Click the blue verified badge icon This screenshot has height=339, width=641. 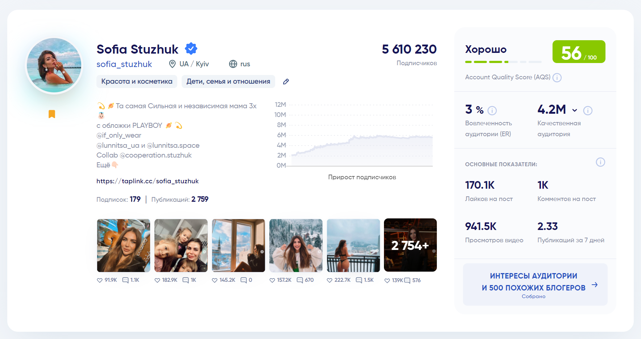coord(191,49)
